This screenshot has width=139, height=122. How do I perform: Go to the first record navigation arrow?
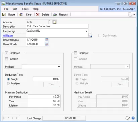coord(4,118)
